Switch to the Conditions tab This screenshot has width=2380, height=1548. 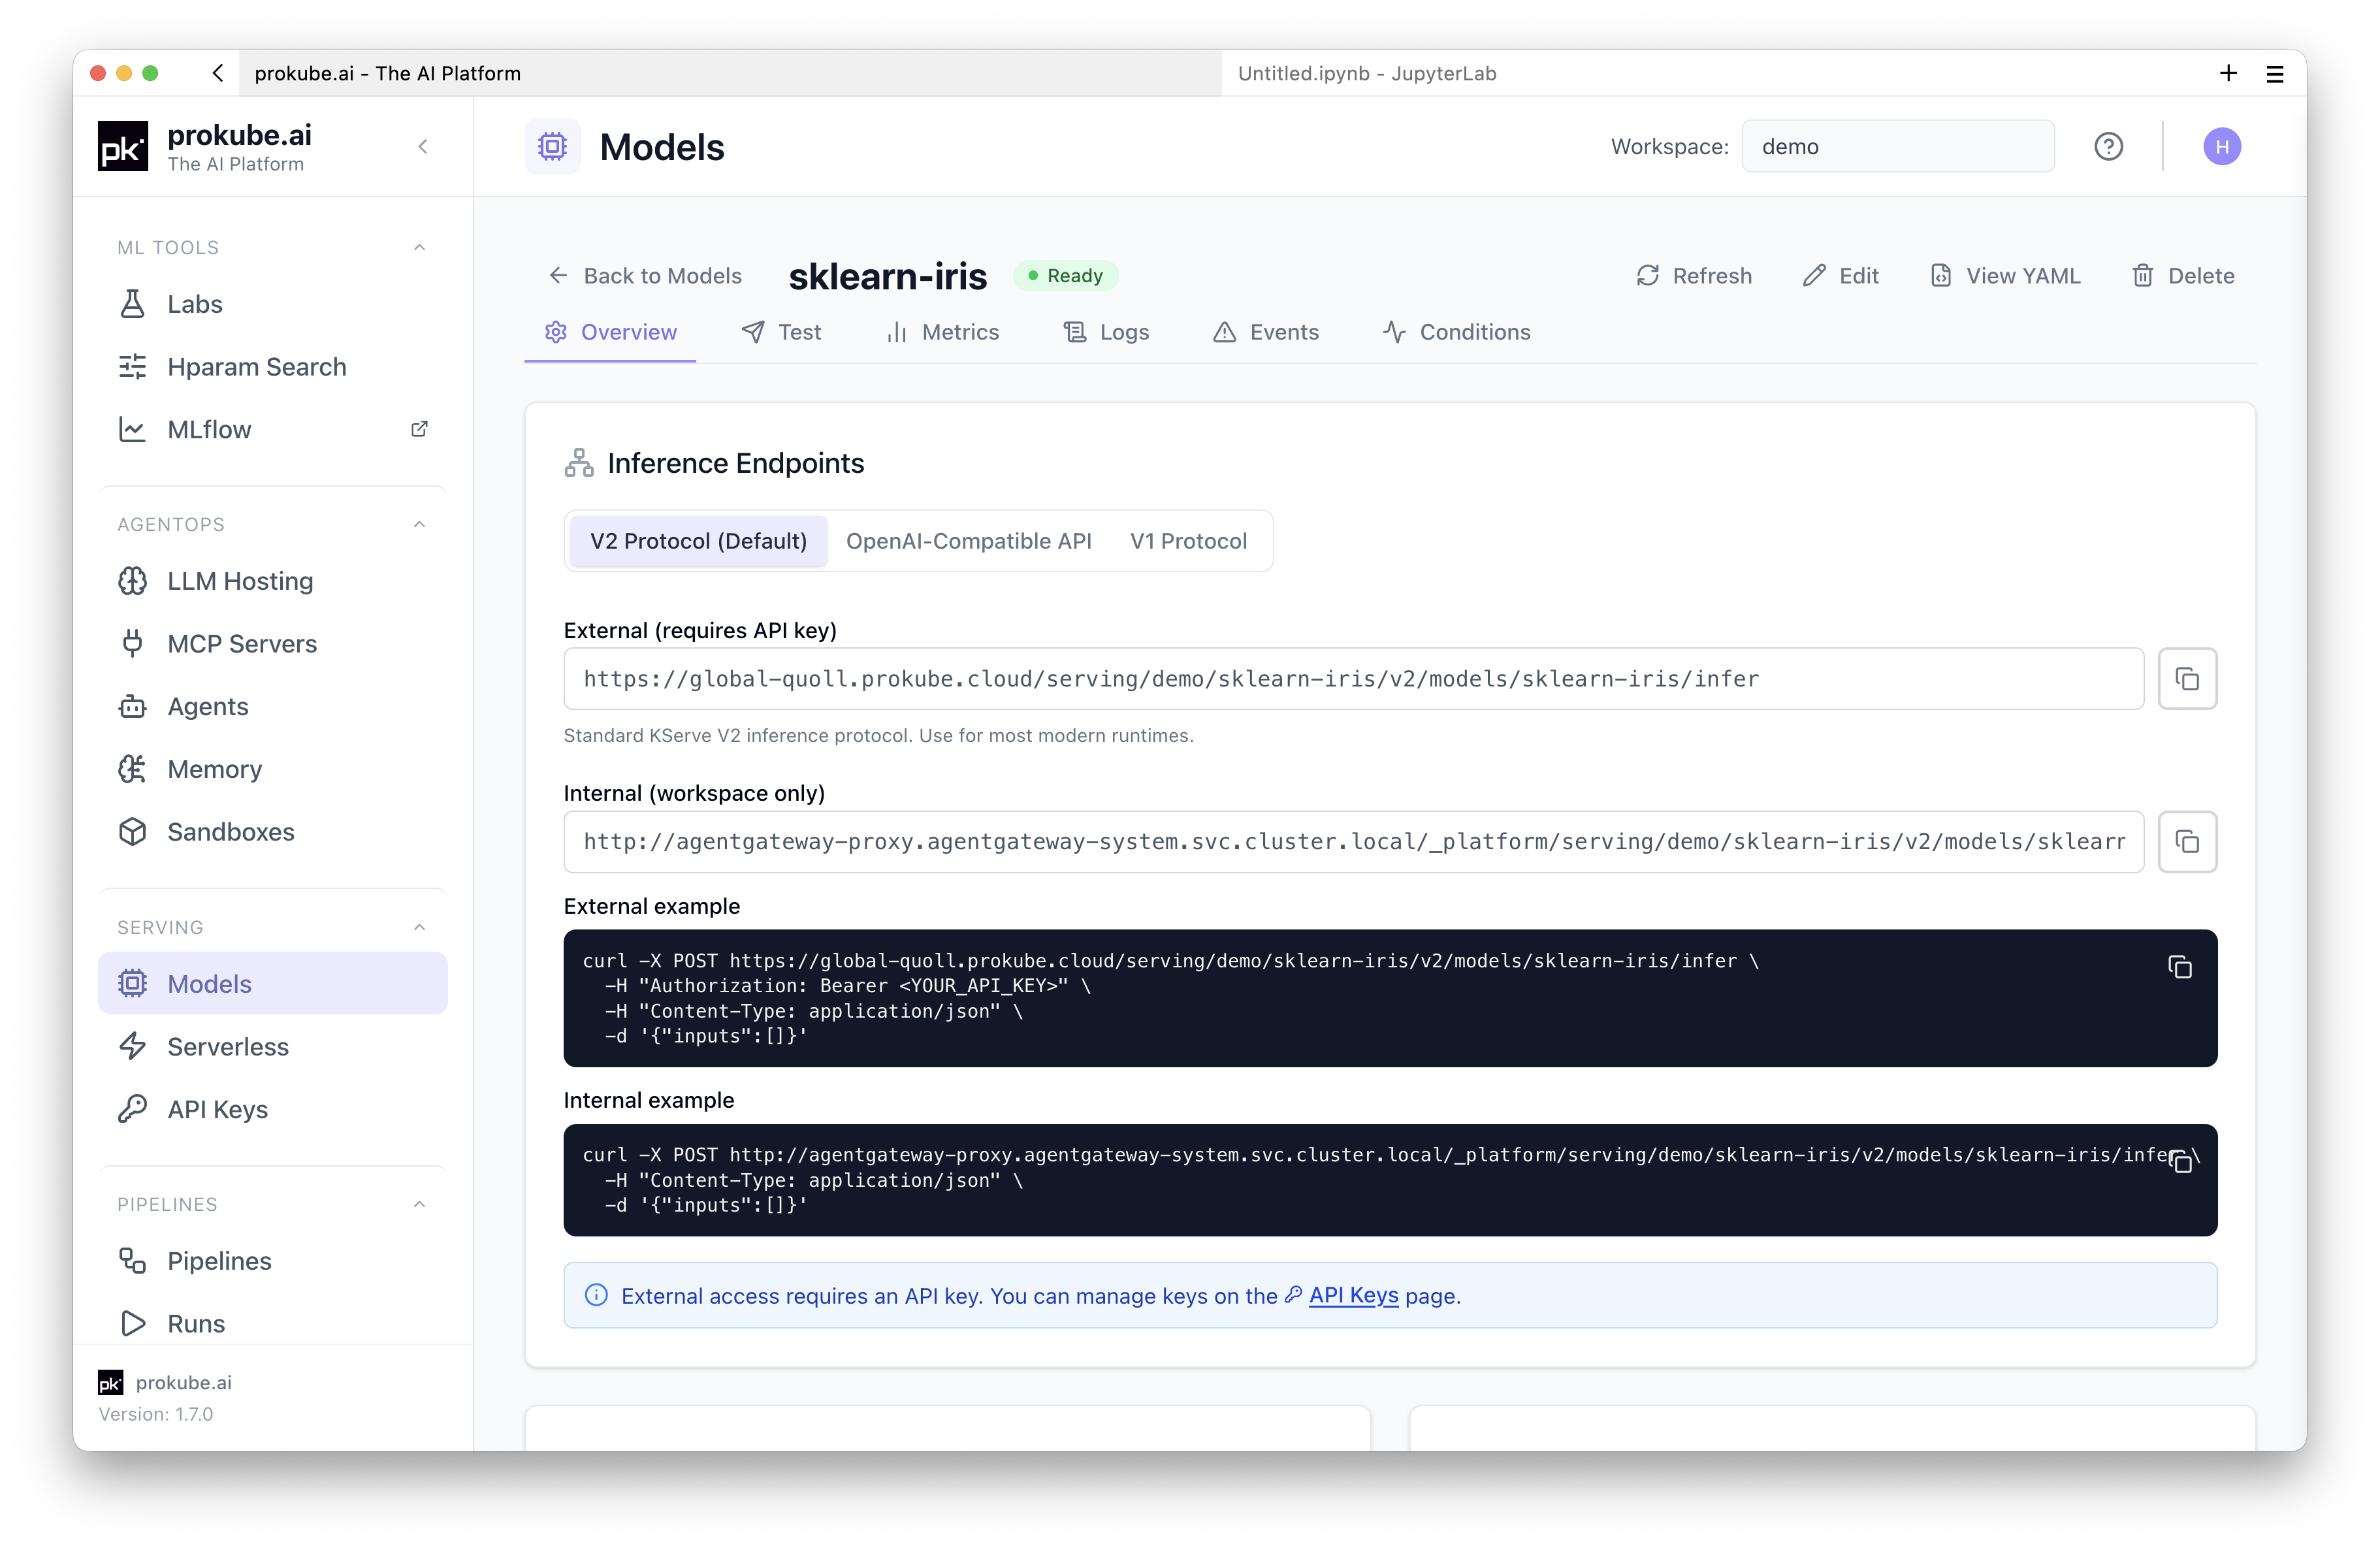pos(1456,332)
